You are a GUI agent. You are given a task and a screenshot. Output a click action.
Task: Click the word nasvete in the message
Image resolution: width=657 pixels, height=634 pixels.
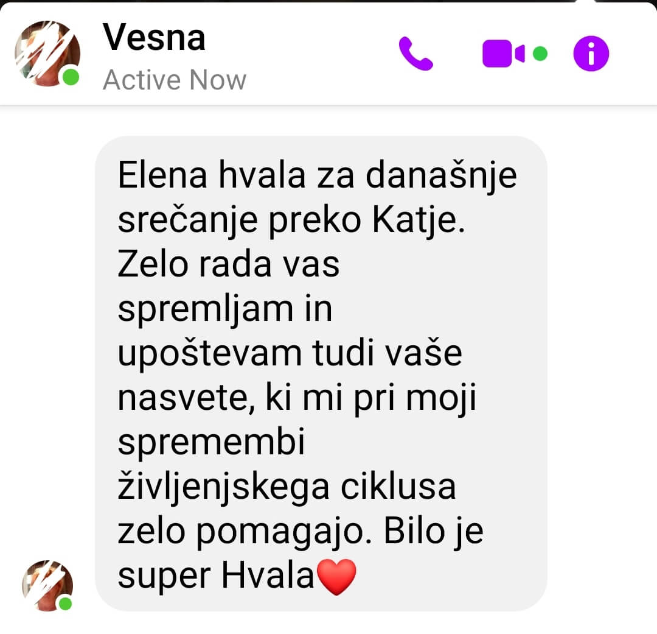click(x=186, y=398)
